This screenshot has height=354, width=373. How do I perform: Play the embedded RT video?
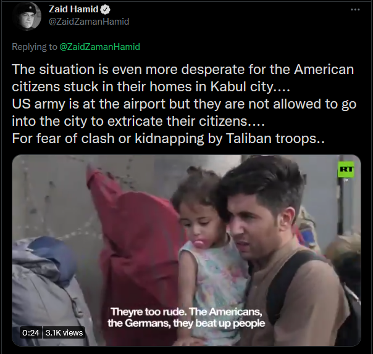[186, 250]
